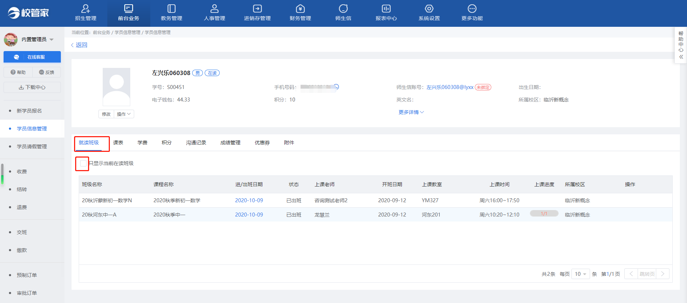Viewport: 687px width, 303px height.
Task: Go to previous page arrow
Action: [x=631, y=274]
